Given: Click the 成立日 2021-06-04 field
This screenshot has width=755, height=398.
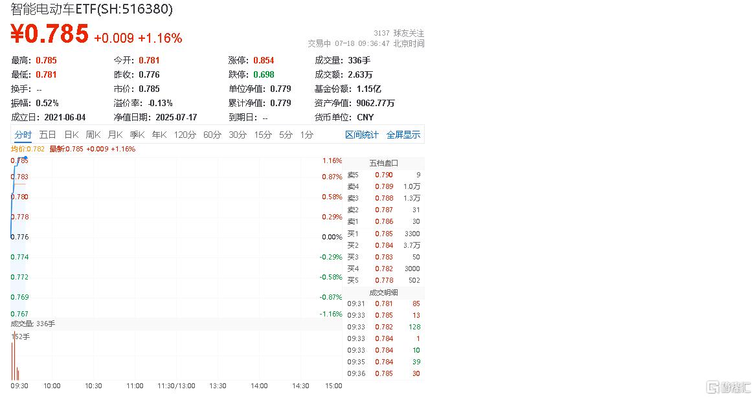Looking at the screenshot, I should pos(48,117).
